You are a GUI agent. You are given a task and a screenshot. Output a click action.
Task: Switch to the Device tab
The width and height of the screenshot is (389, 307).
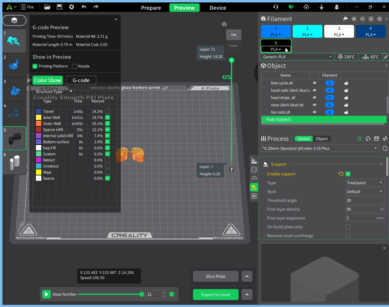(218, 8)
